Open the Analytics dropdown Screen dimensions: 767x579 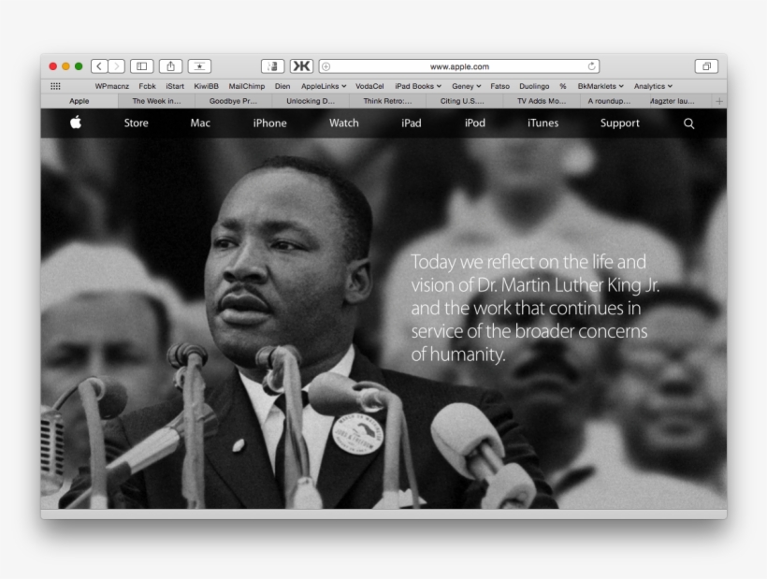(x=652, y=84)
